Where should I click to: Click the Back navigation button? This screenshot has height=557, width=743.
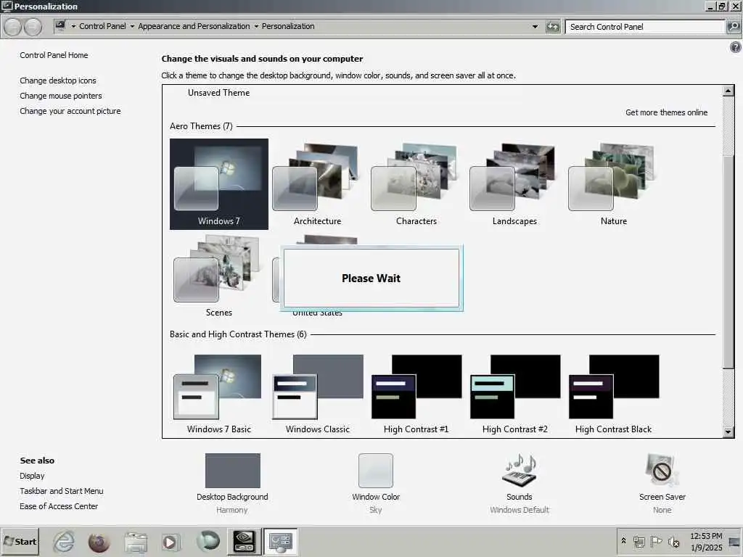tap(13, 27)
